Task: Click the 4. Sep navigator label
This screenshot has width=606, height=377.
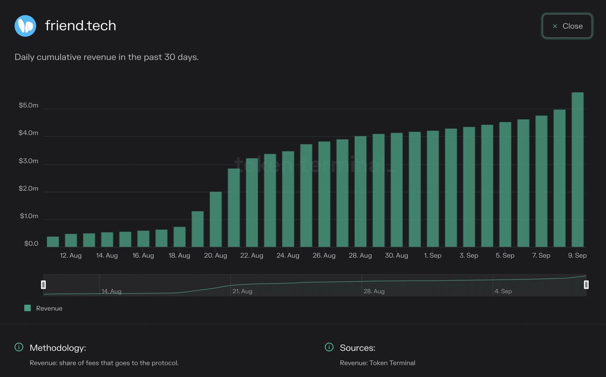Action: [x=503, y=291]
